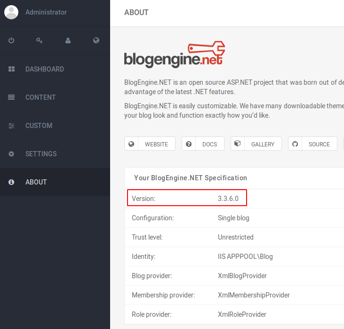Click the 'Version:' label

144,199
